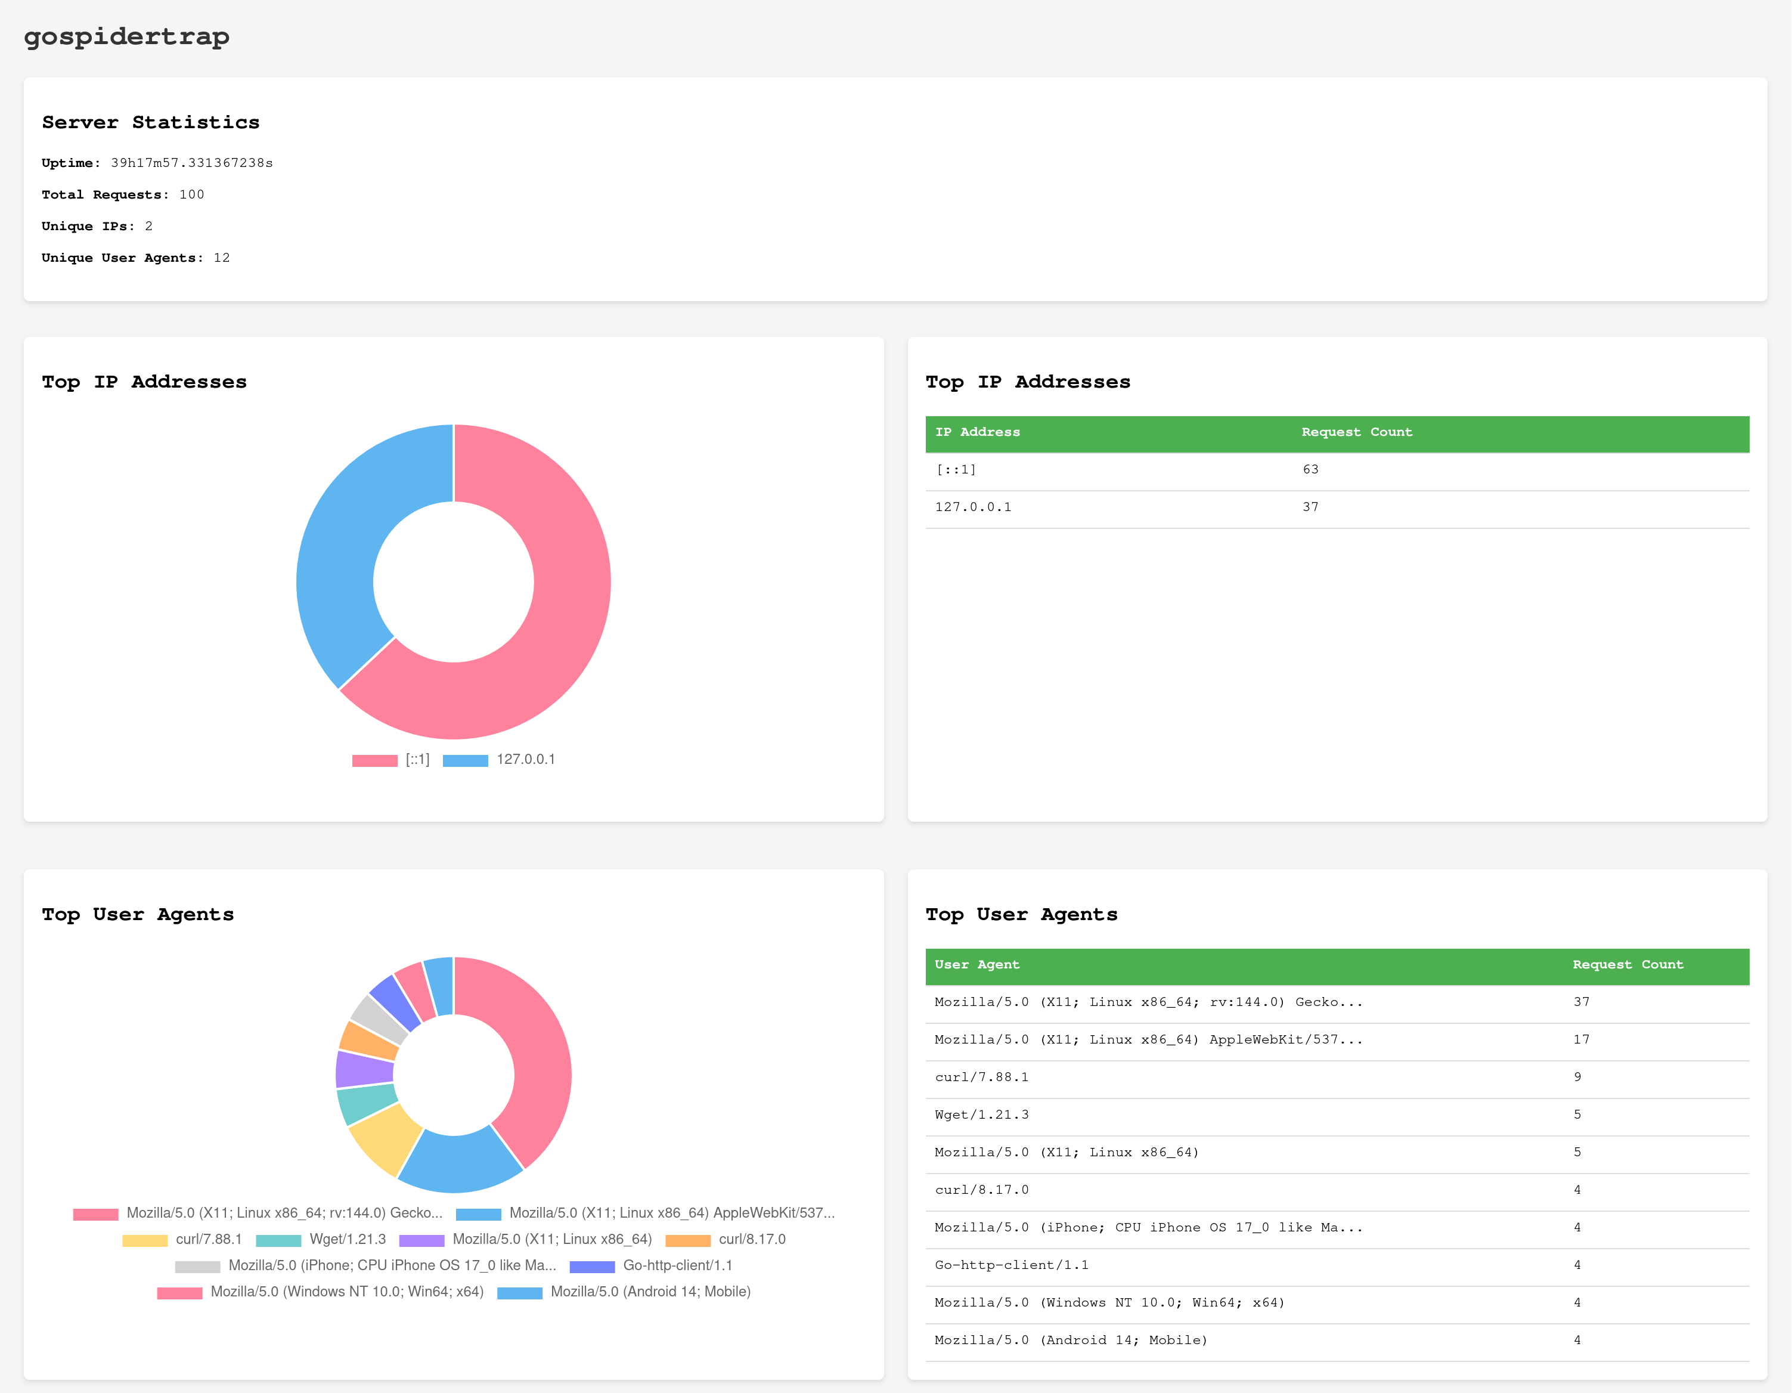
Task: Select the rv:144.0 Gecko table row
Action: [x=1337, y=1003]
